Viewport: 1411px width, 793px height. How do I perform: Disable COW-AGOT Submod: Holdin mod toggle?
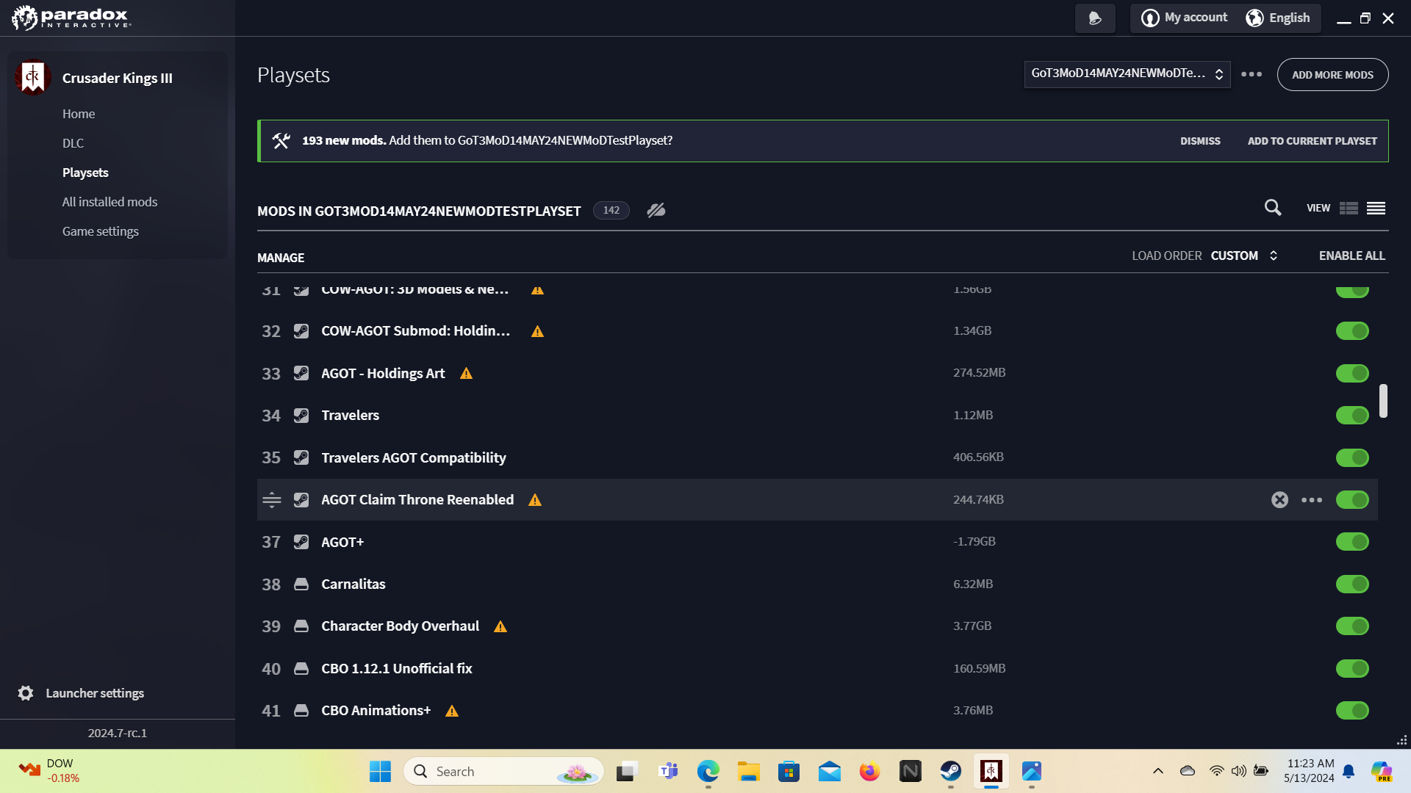[x=1352, y=331]
